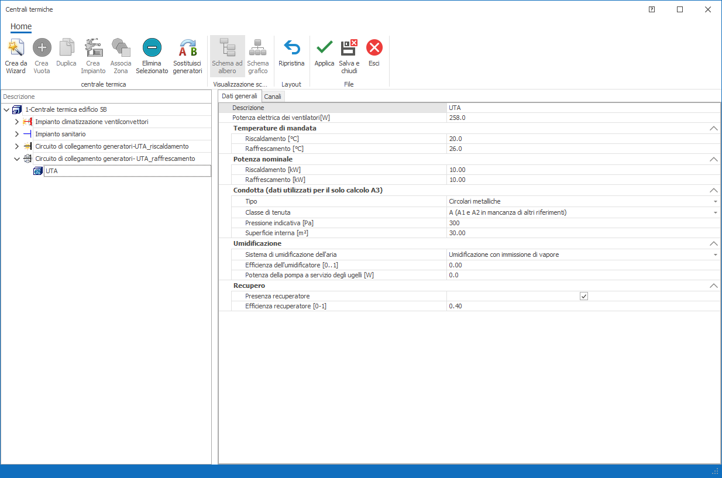Open the Home ribbon tab
This screenshot has height=478, width=722.
click(x=21, y=26)
